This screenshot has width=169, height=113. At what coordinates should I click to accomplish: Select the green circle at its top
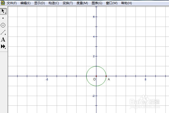pyautogui.click(x=96, y=66)
